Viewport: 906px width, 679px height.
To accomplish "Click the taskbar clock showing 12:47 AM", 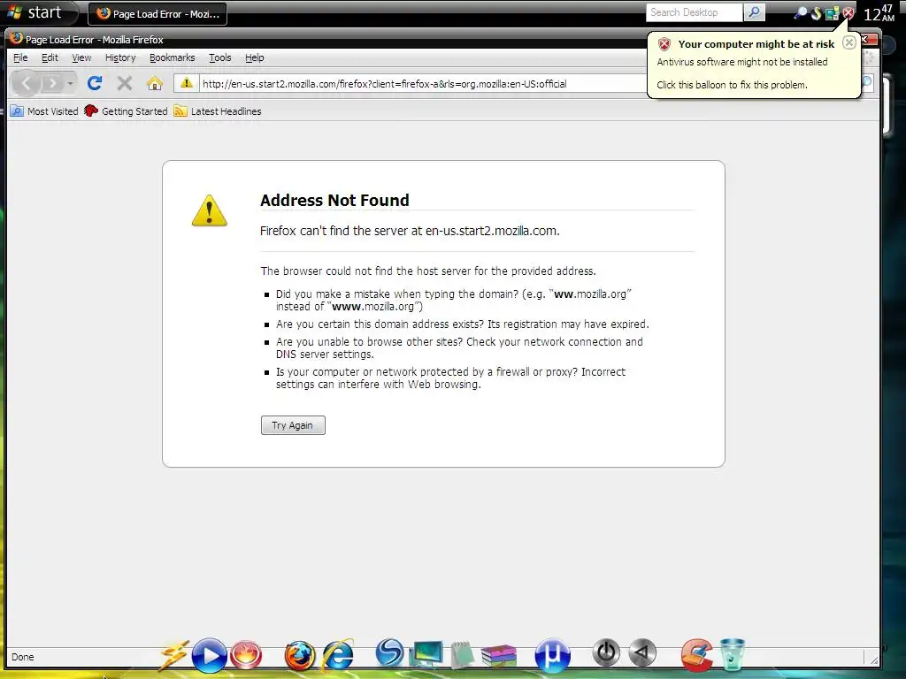I will point(879,12).
